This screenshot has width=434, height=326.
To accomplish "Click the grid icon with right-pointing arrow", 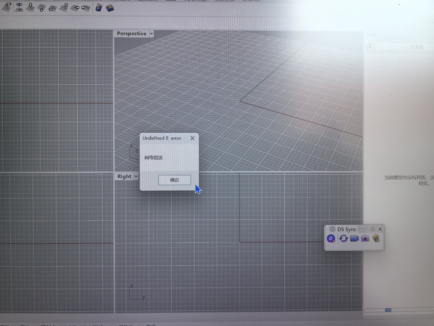I will click(x=86, y=8).
